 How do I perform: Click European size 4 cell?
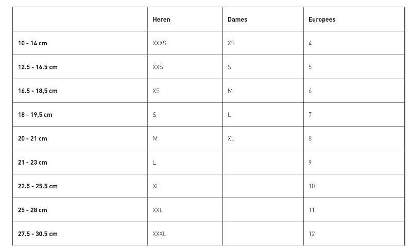pyautogui.click(x=310, y=43)
